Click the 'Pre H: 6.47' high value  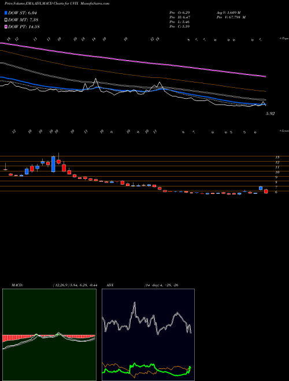(180, 17)
